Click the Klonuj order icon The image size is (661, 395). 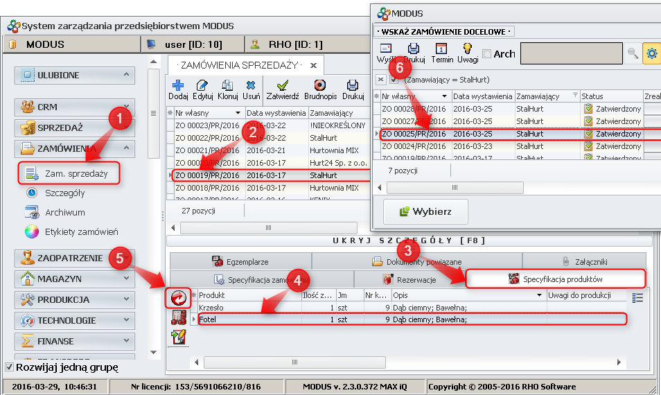(x=228, y=86)
